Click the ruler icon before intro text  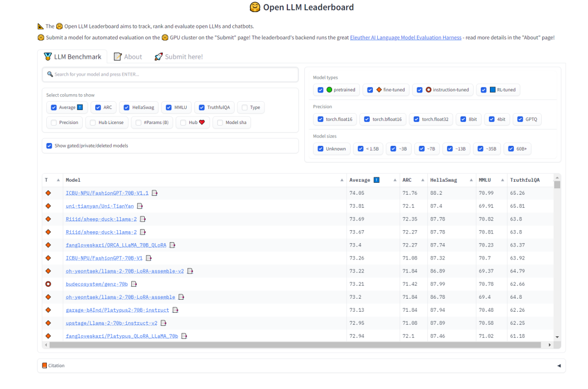40,26
